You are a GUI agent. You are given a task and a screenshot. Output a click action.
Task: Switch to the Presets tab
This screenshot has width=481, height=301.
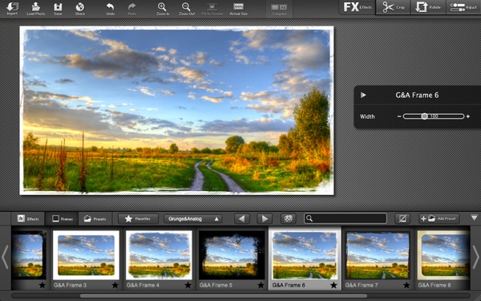tap(95, 218)
